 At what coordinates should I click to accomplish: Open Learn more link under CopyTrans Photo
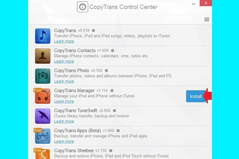coord(64,81)
